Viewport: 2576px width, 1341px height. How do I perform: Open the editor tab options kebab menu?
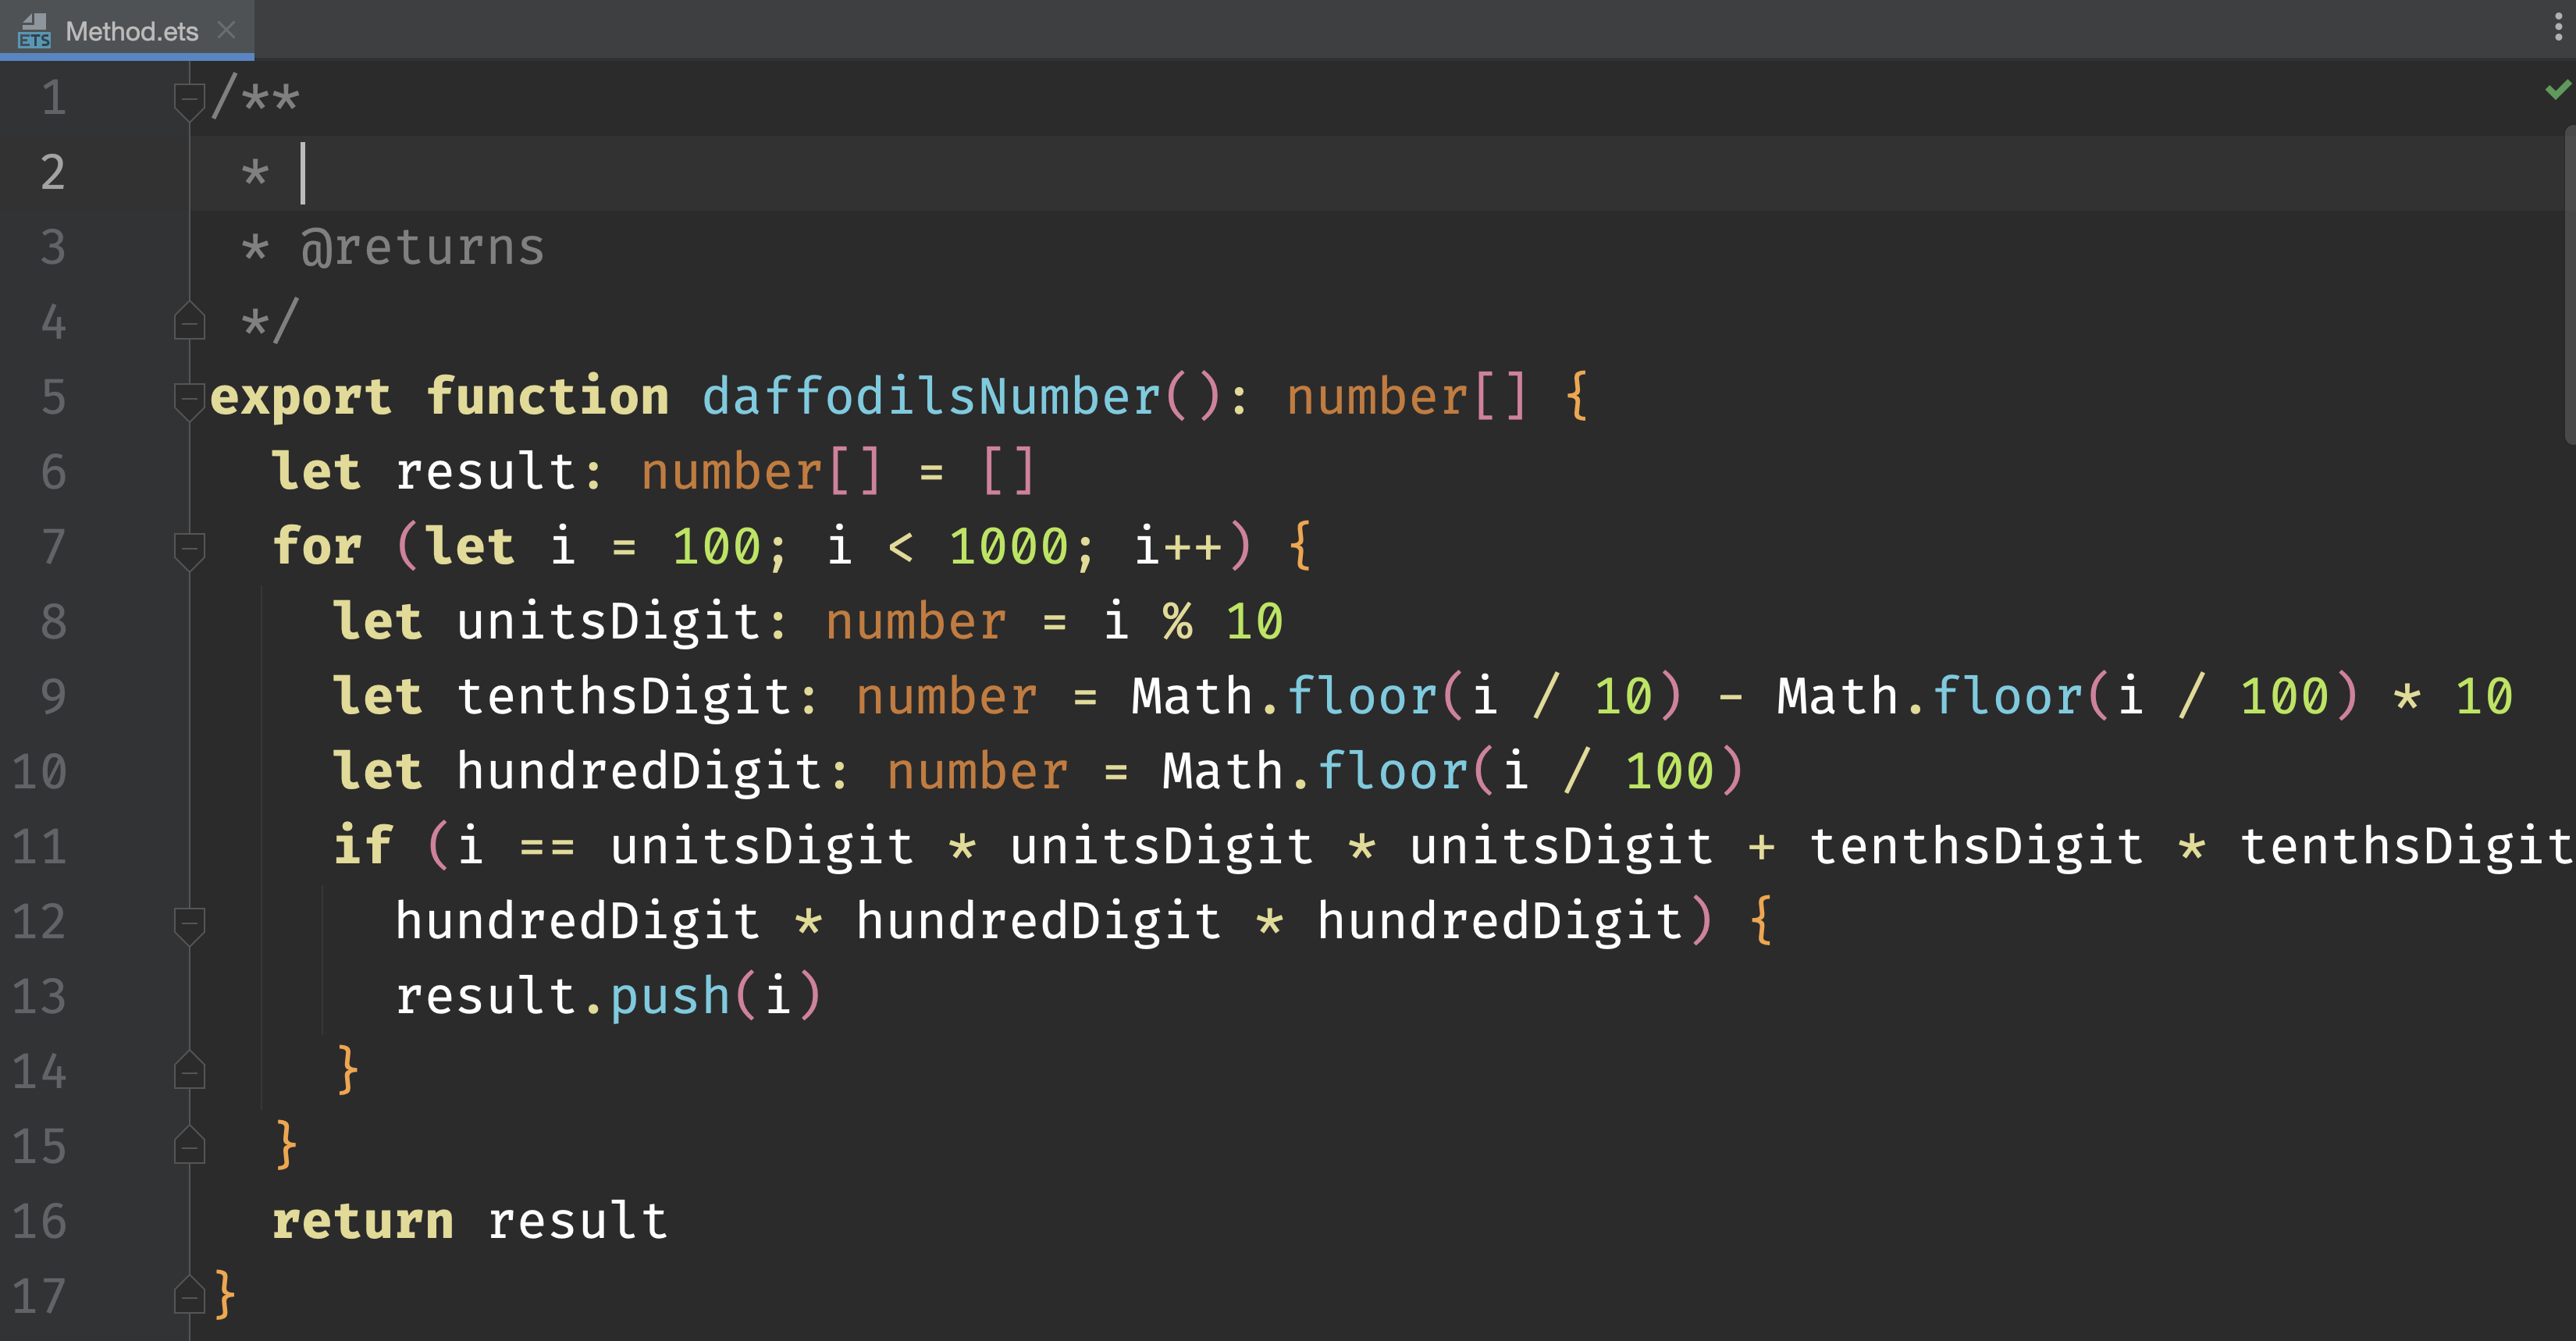click(x=2557, y=27)
